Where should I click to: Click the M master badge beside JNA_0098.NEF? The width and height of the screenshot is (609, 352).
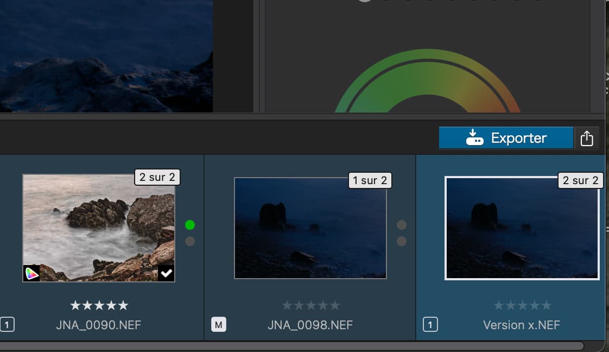tap(218, 325)
